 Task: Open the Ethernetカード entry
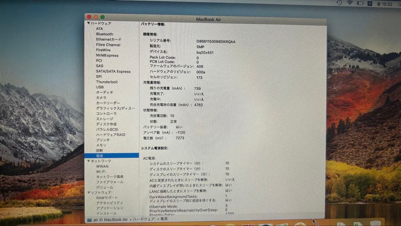click(108, 39)
